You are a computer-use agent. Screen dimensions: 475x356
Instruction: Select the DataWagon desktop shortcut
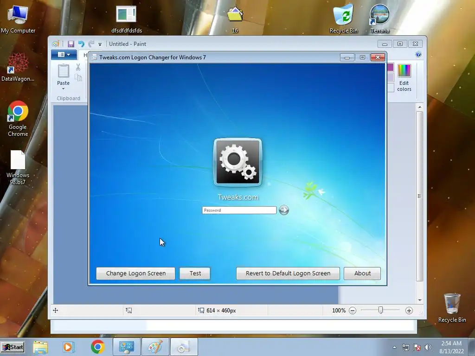(18, 67)
